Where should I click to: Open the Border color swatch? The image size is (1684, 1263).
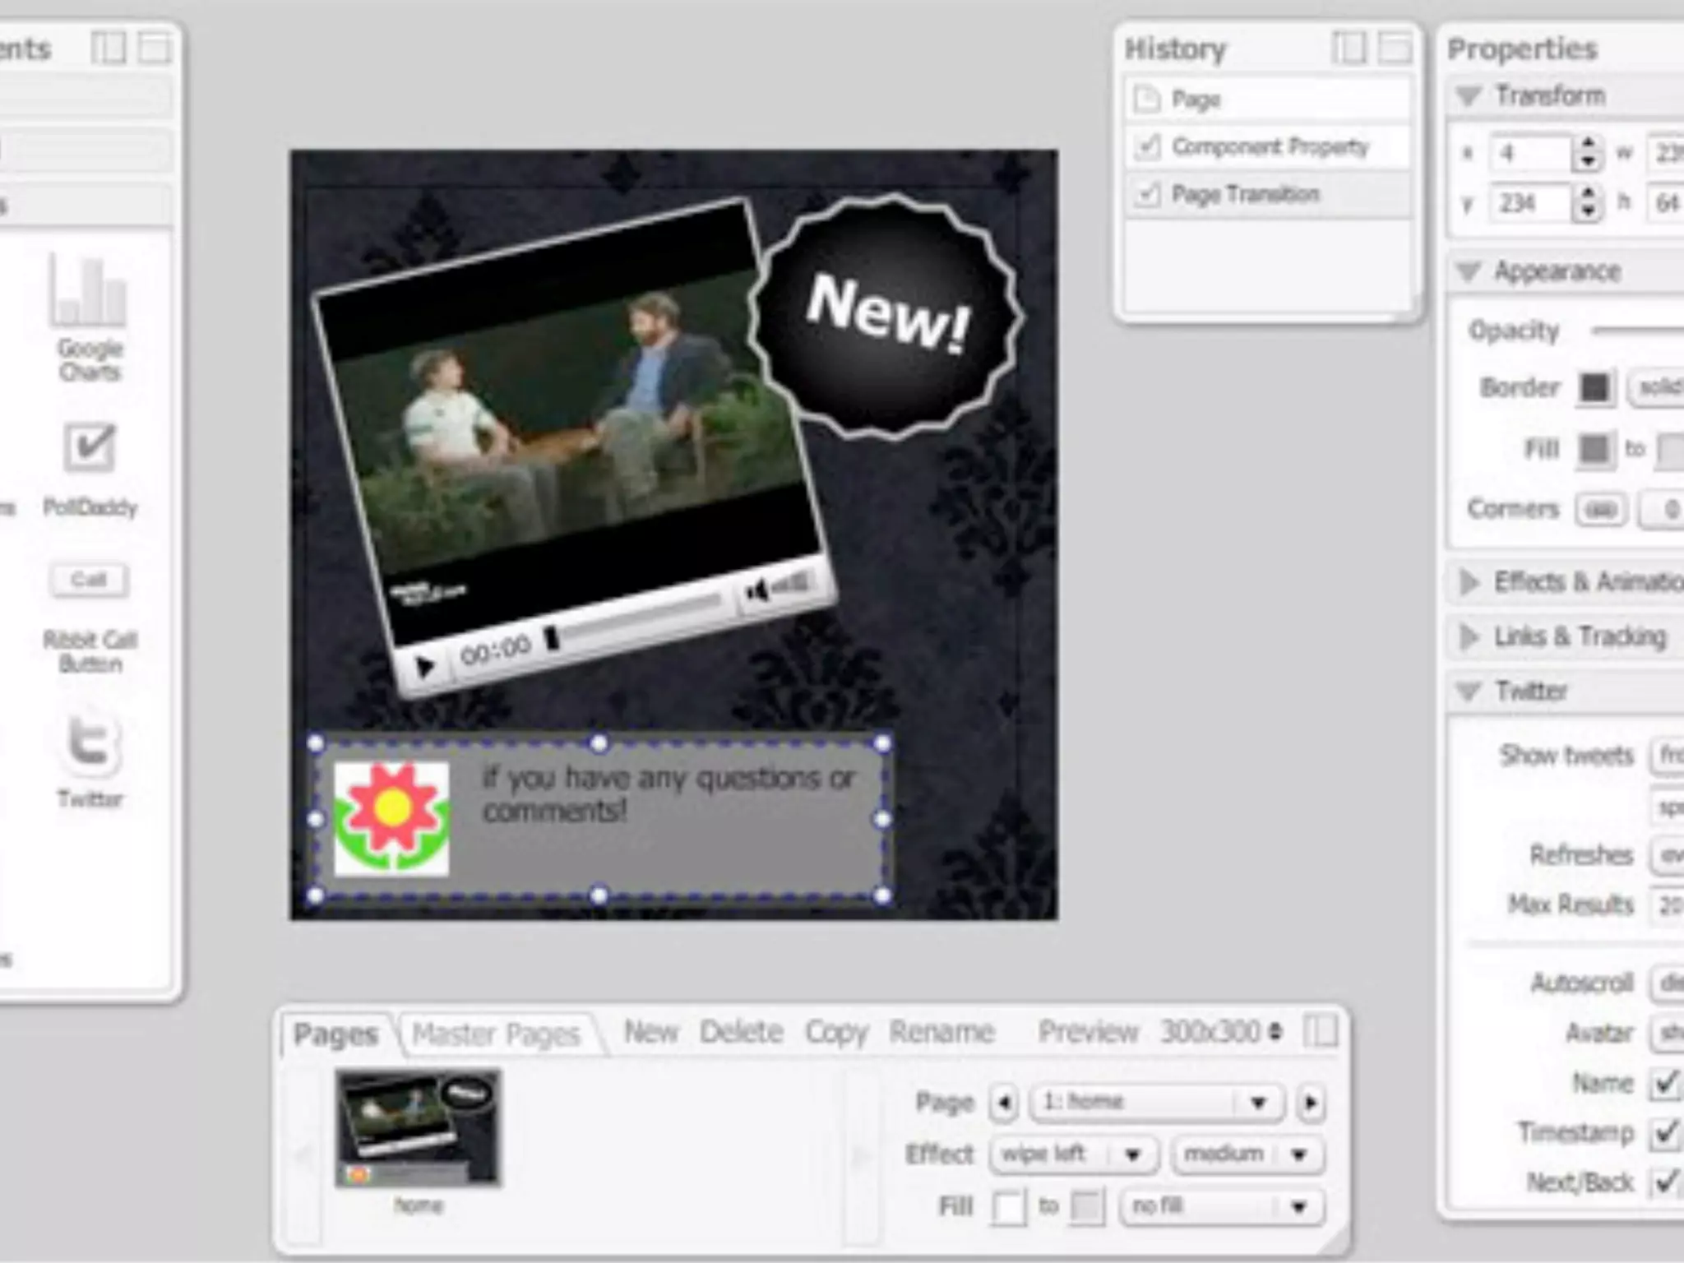pos(1594,388)
